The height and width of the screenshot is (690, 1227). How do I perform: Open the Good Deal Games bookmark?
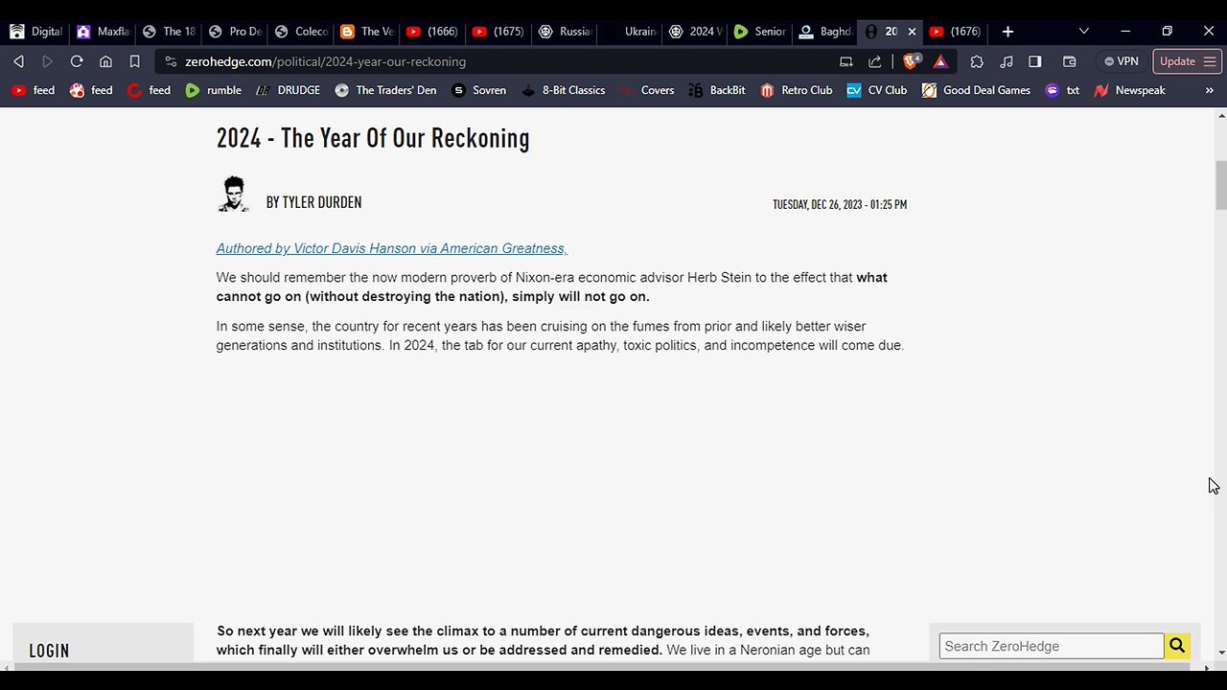click(x=976, y=90)
